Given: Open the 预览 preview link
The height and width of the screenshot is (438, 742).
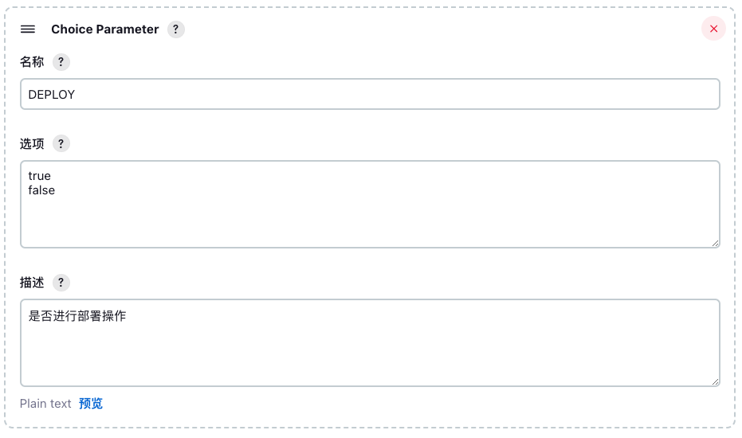Looking at the screenshot, I should tap(90, 404).
